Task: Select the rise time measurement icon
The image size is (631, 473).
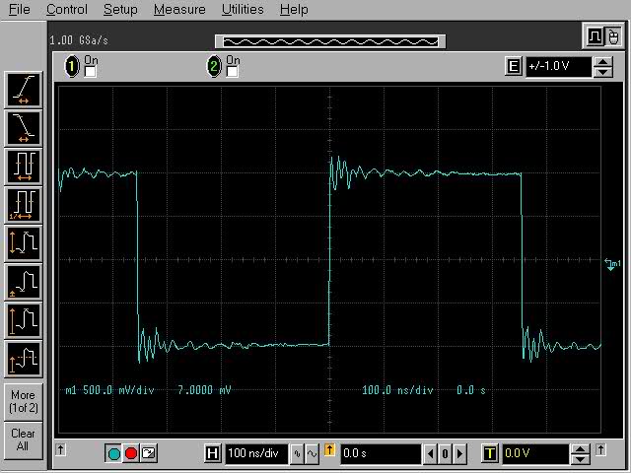Action: point(24,90)
